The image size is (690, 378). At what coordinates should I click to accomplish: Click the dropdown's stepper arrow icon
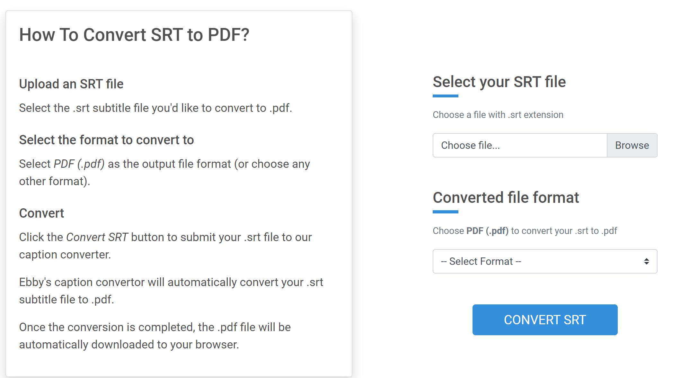pos(647,261)
